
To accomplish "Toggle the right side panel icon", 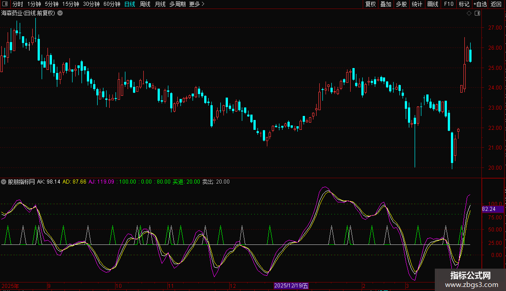I will pyautogui.click(x=477, y=13).
